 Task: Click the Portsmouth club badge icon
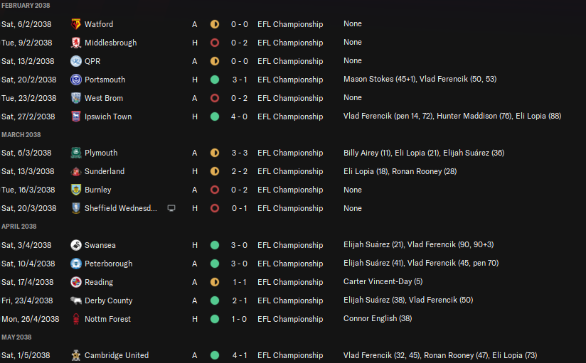76,80
